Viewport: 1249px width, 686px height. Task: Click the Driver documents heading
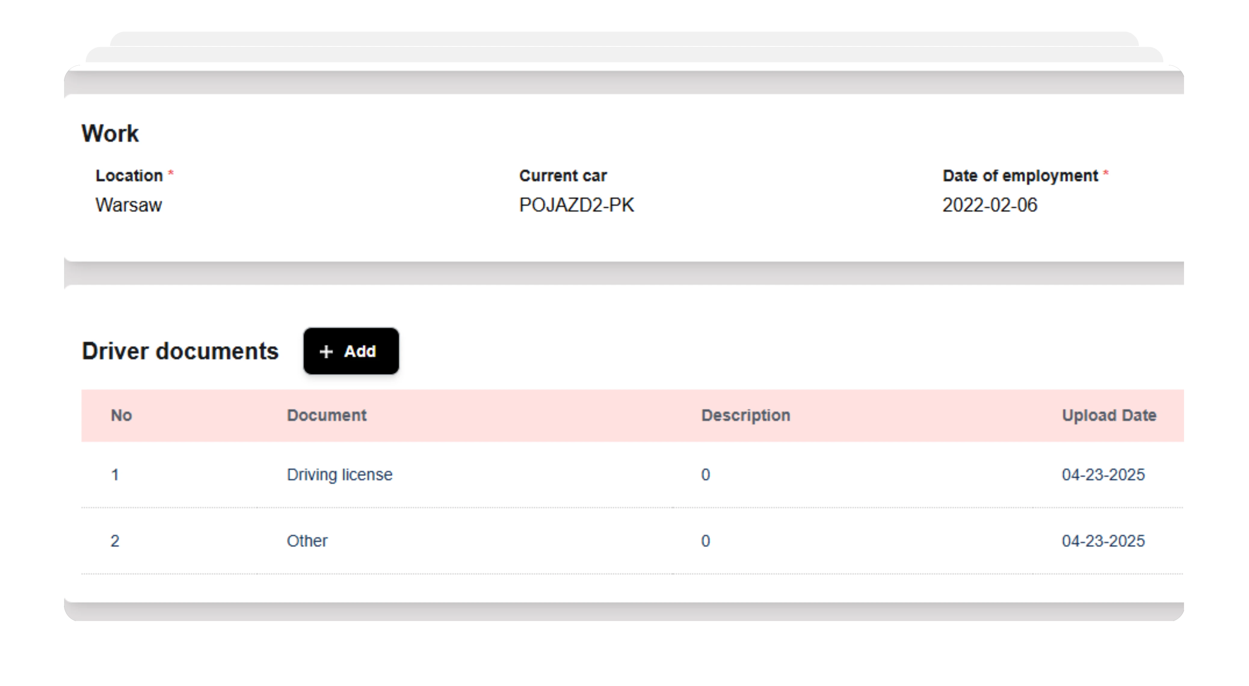point(180,351)
